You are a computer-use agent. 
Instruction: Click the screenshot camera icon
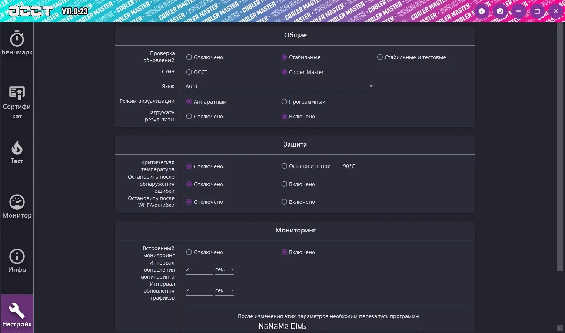(x=500, y=11)
